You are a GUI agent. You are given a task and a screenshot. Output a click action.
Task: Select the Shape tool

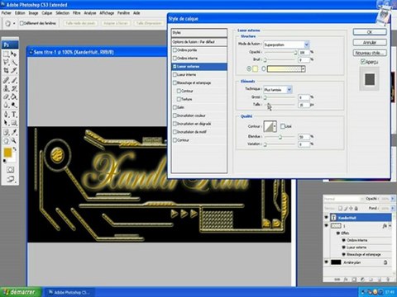point(14,123)
